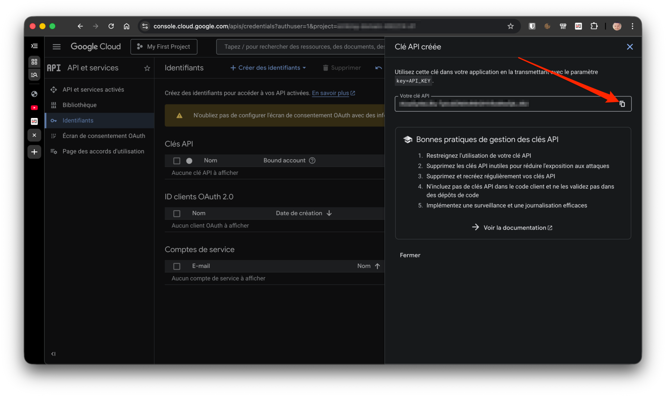Screen dimensions: 666x396
Task: Close the Clé API créée panel
Action: click(x=630, y=47)
